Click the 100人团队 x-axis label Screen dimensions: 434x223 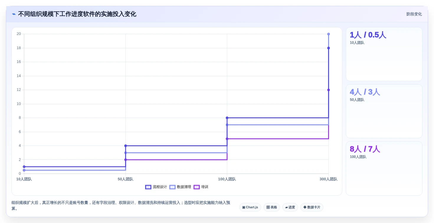[x=227, y=179]
